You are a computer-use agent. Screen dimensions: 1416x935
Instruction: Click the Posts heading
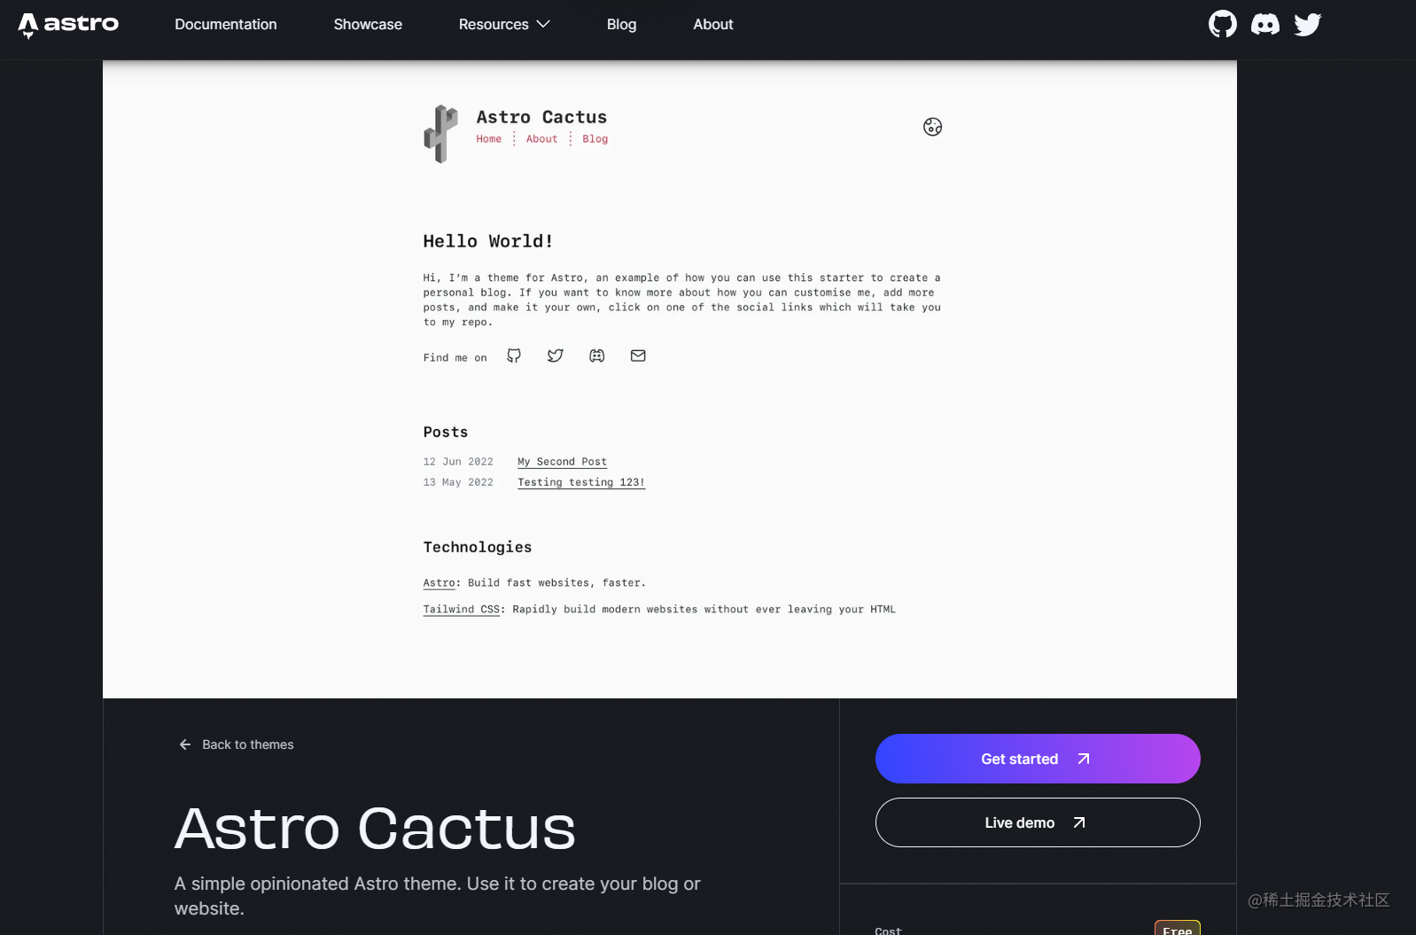(x=446, y=432)
